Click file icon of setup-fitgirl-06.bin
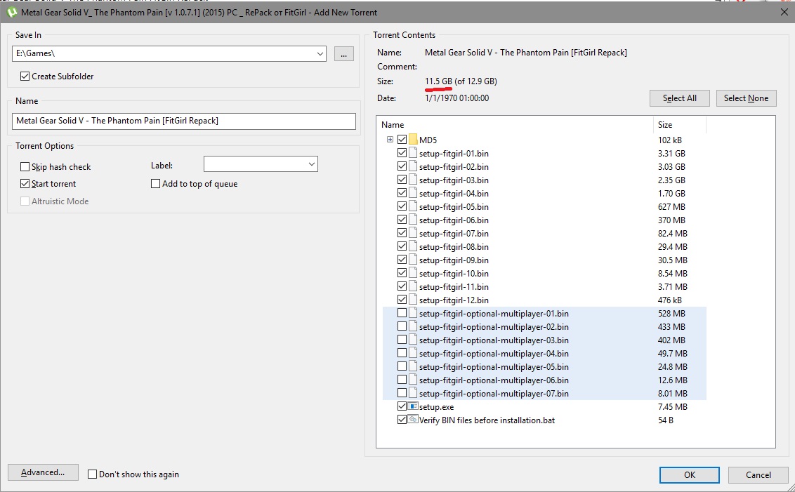 pos(413,220)
